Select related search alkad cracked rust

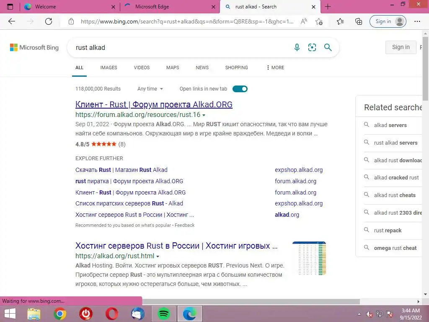(396, 177)
